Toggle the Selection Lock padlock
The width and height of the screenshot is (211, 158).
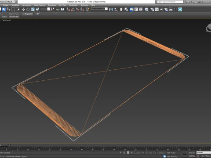(x=124, y=153)
